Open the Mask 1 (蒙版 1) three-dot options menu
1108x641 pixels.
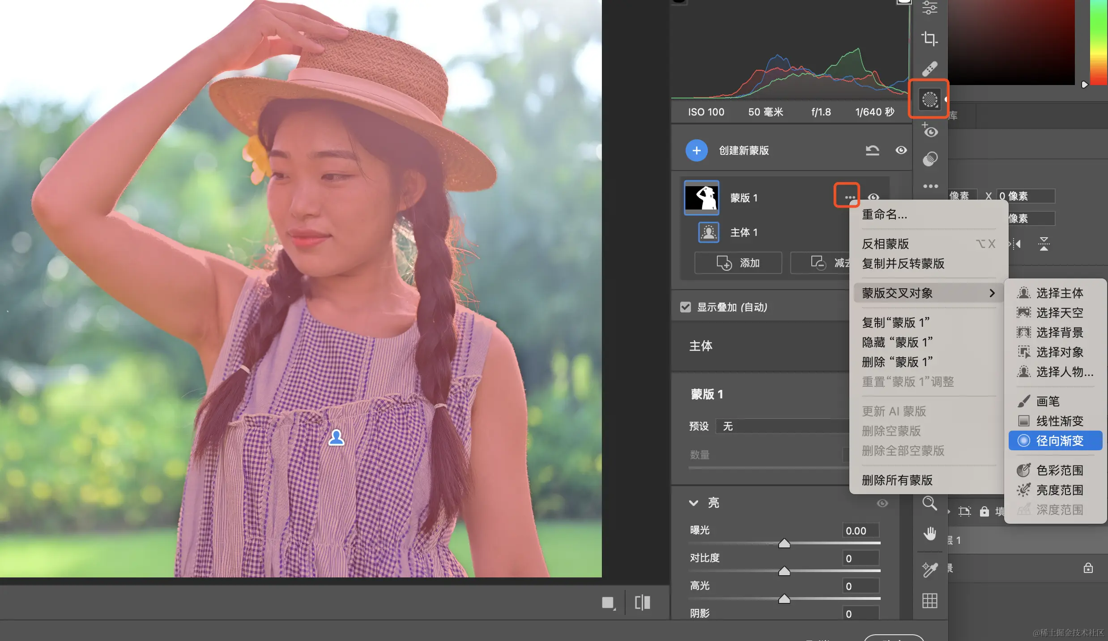pos(849,197)
